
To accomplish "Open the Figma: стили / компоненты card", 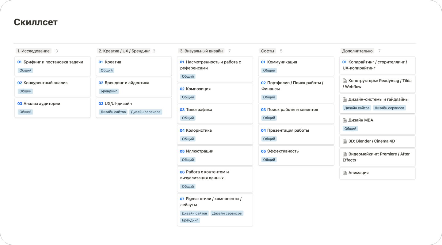I will tap(215, 210).
